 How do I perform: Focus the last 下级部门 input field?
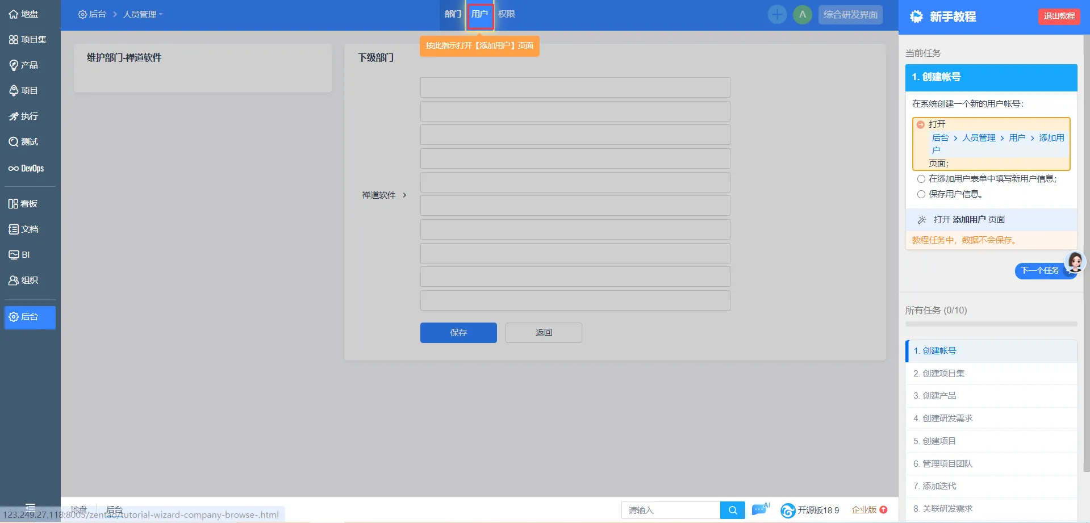575,300
